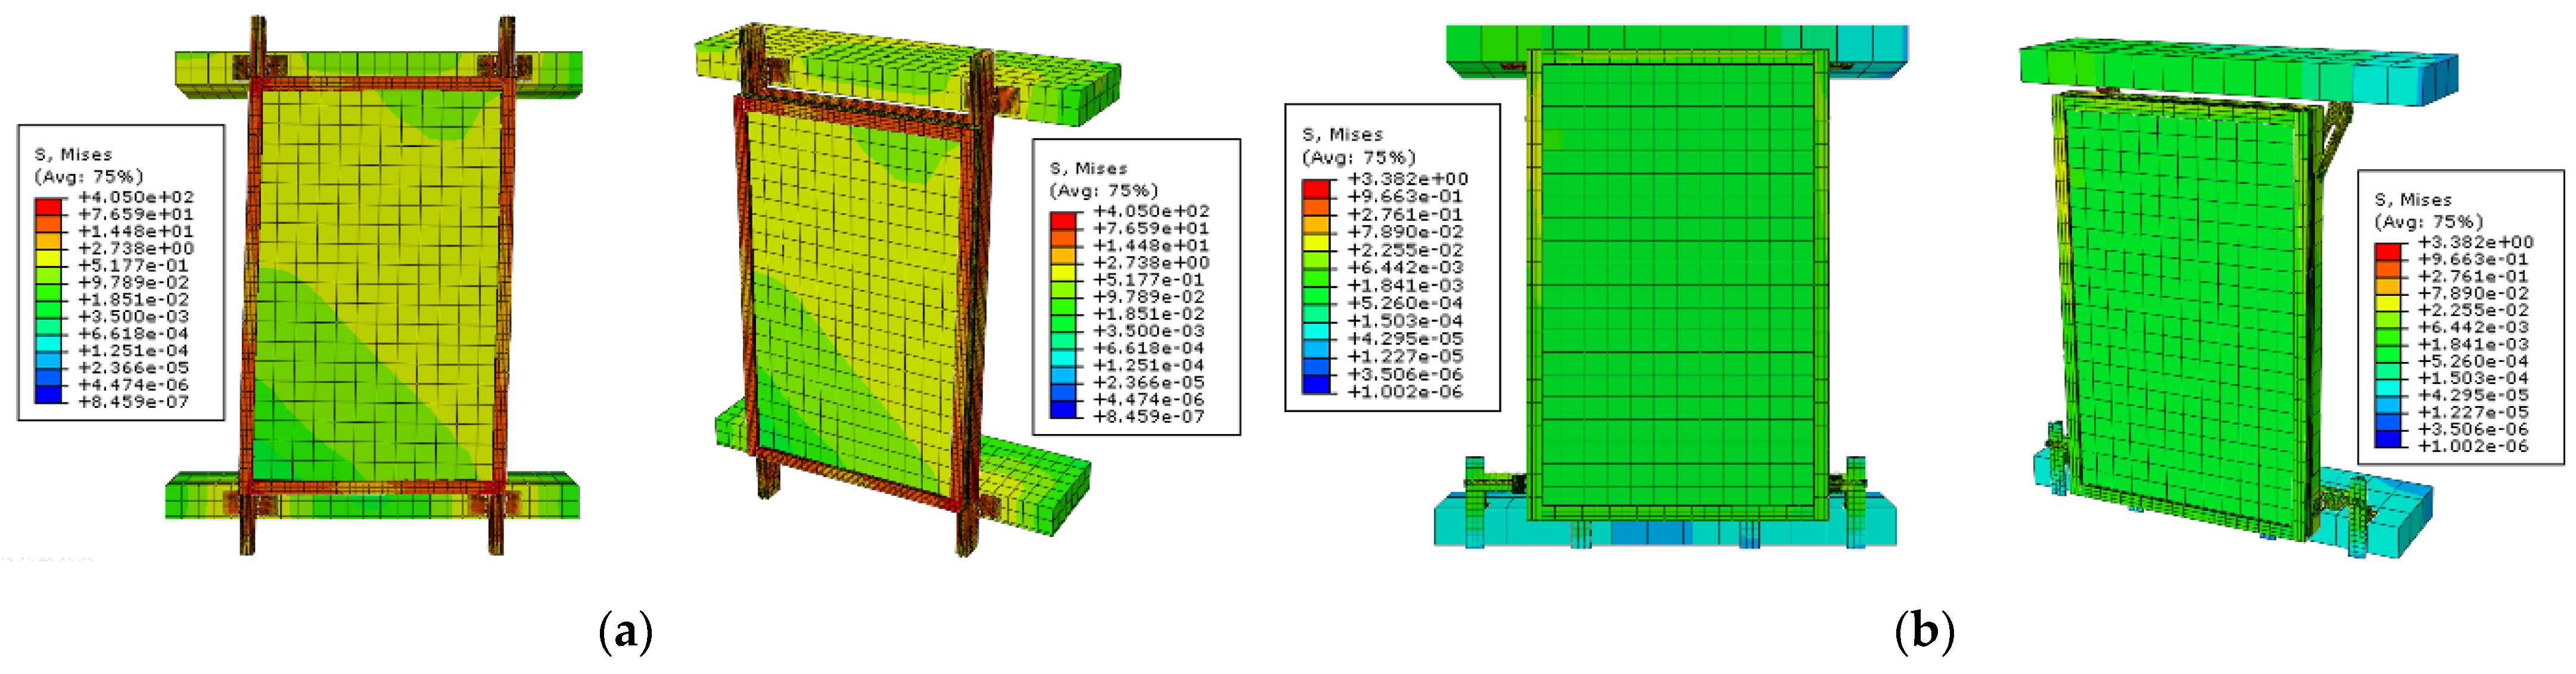Click the +3.382e+00 value in the rightmost legend
Screen dimensions: 2576x674
[2475, 242]
